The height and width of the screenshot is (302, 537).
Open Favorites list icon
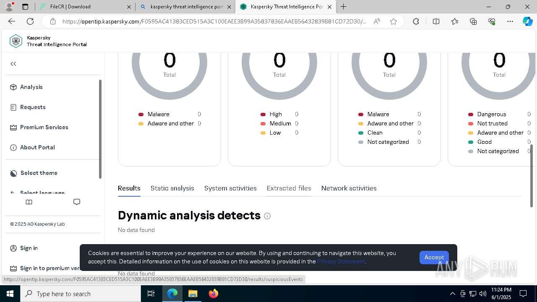455,21
